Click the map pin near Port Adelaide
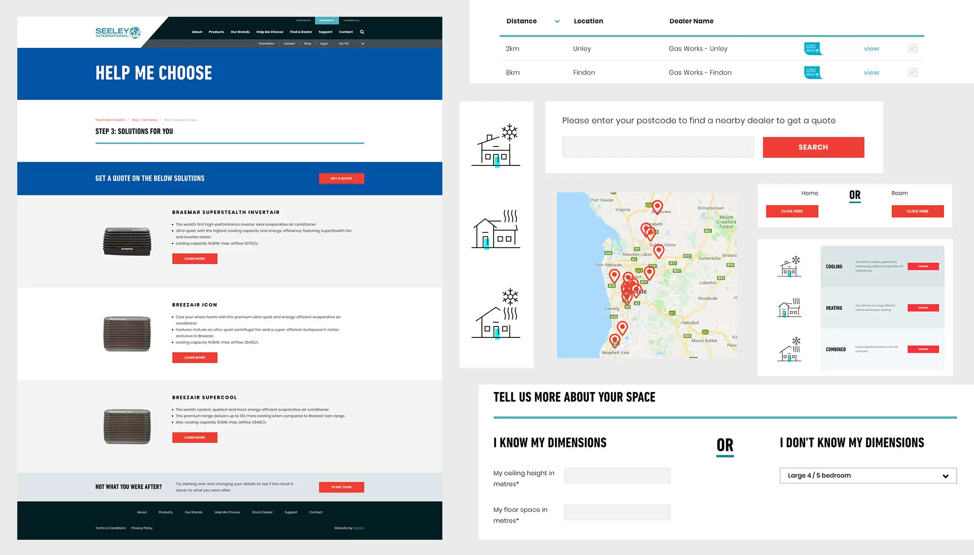Image resolution: width=974 pixels, height=555 pixels. point(614,275)
